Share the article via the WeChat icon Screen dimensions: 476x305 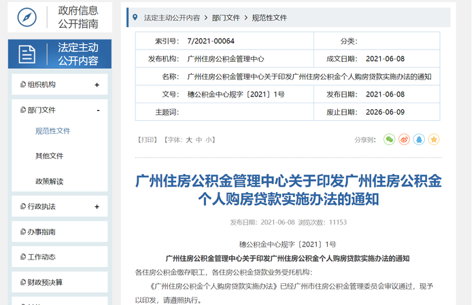click(389, 139)
